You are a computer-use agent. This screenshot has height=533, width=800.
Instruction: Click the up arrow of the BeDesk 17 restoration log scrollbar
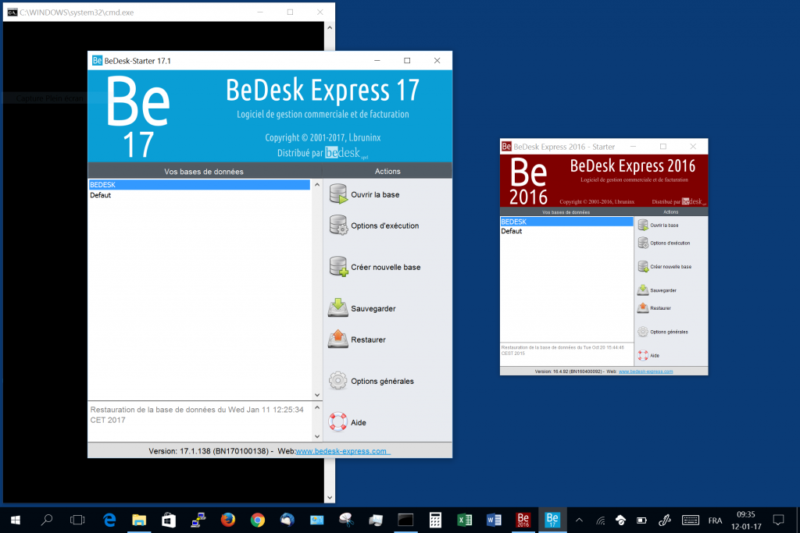(x=317, y=407)
